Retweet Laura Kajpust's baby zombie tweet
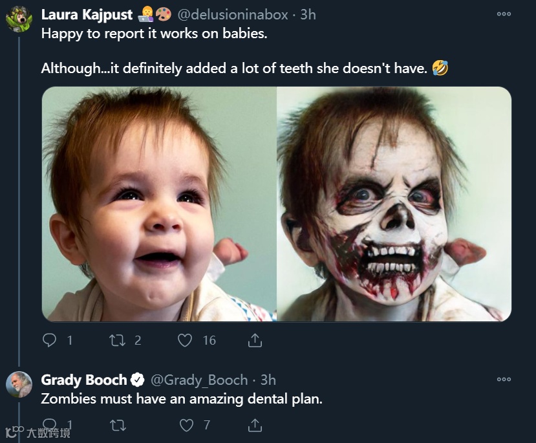 [x=118, y=340]
